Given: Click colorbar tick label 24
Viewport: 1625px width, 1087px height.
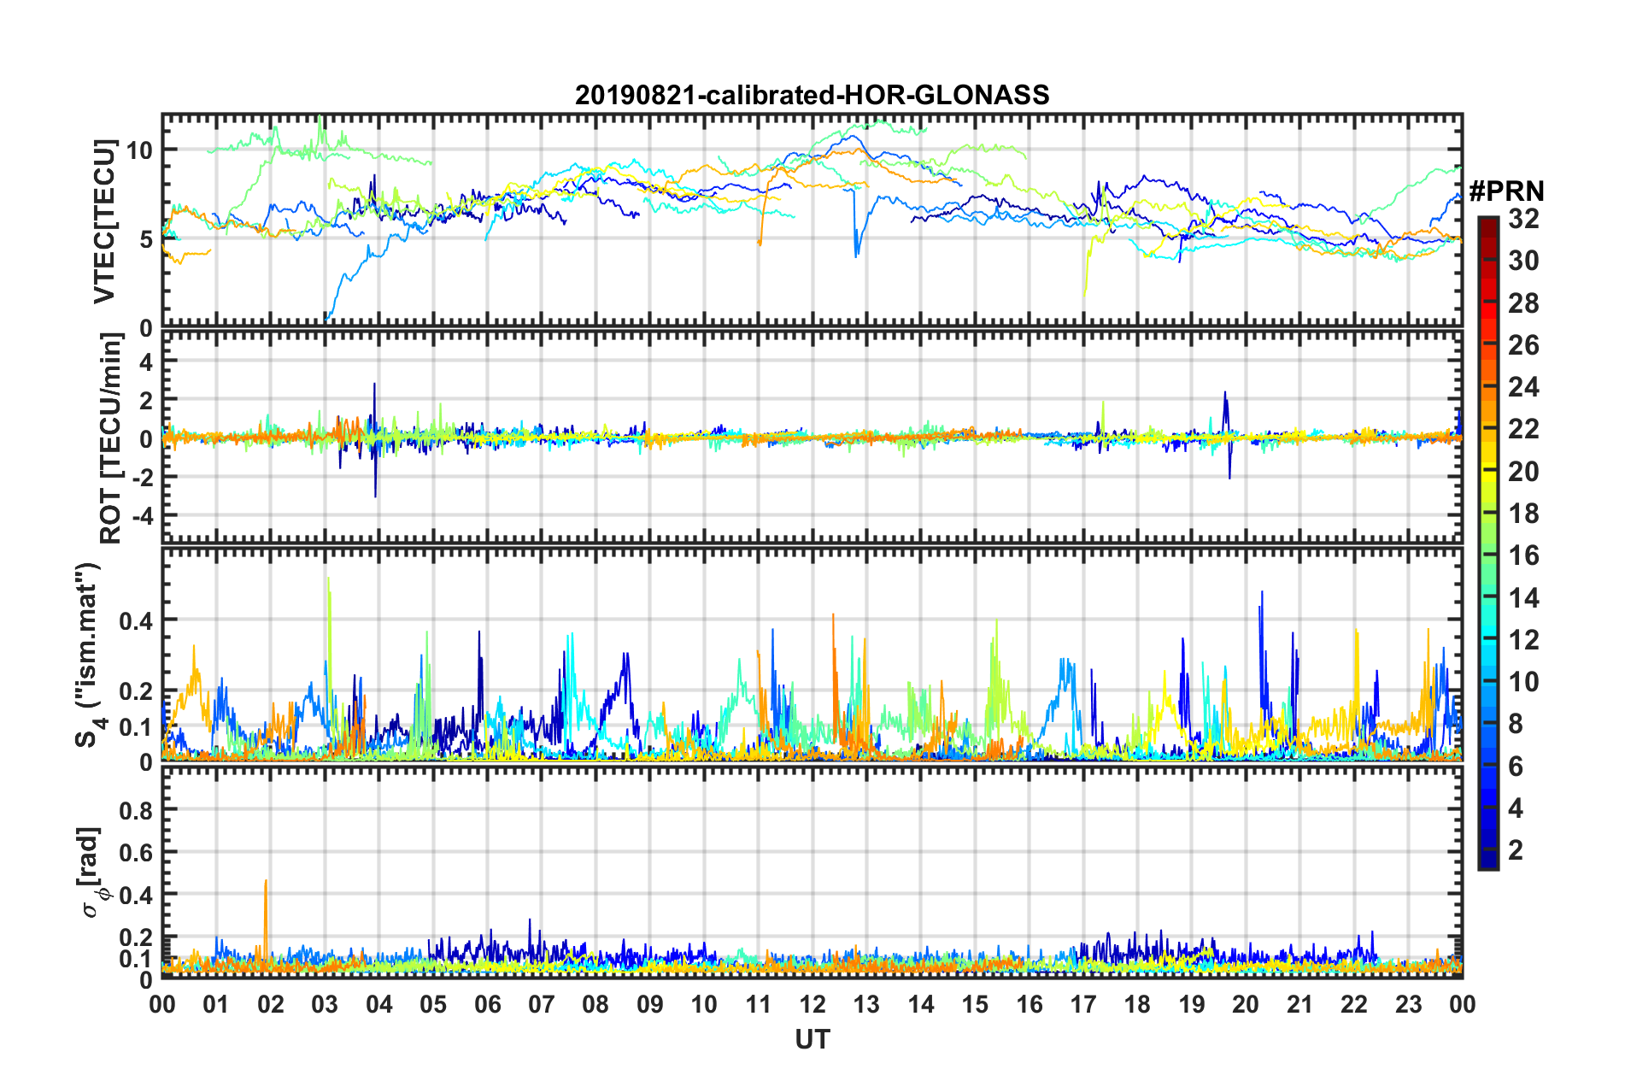Looking at the screenshot, I should click(1523, 388).
